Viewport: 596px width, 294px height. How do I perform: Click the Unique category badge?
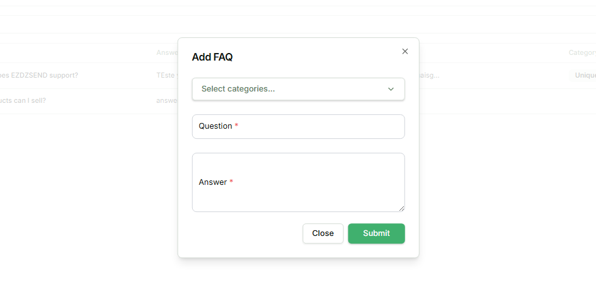point(584,76)
